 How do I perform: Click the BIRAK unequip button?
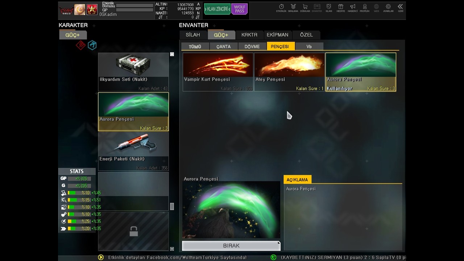(231, 246)
